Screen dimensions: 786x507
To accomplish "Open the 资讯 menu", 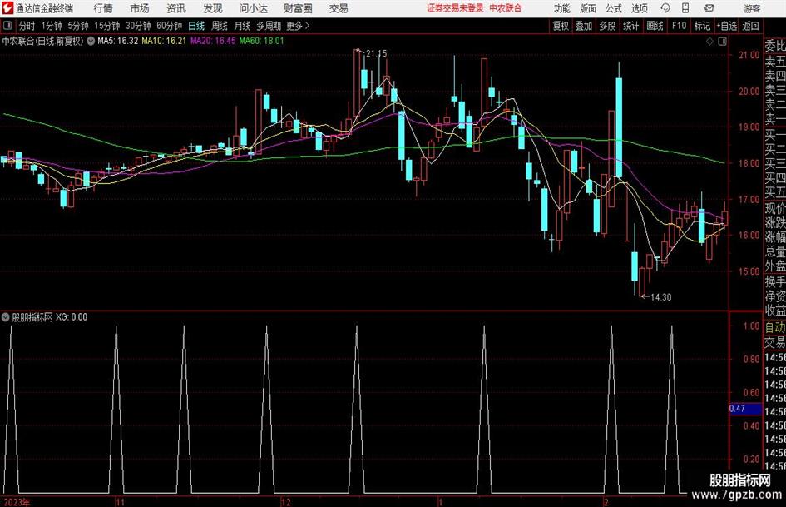I will (176, 8).
